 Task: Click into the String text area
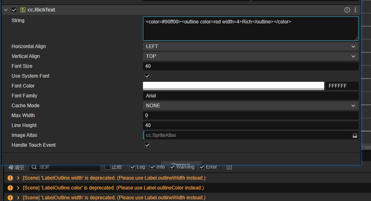click(x=251, y=29)
